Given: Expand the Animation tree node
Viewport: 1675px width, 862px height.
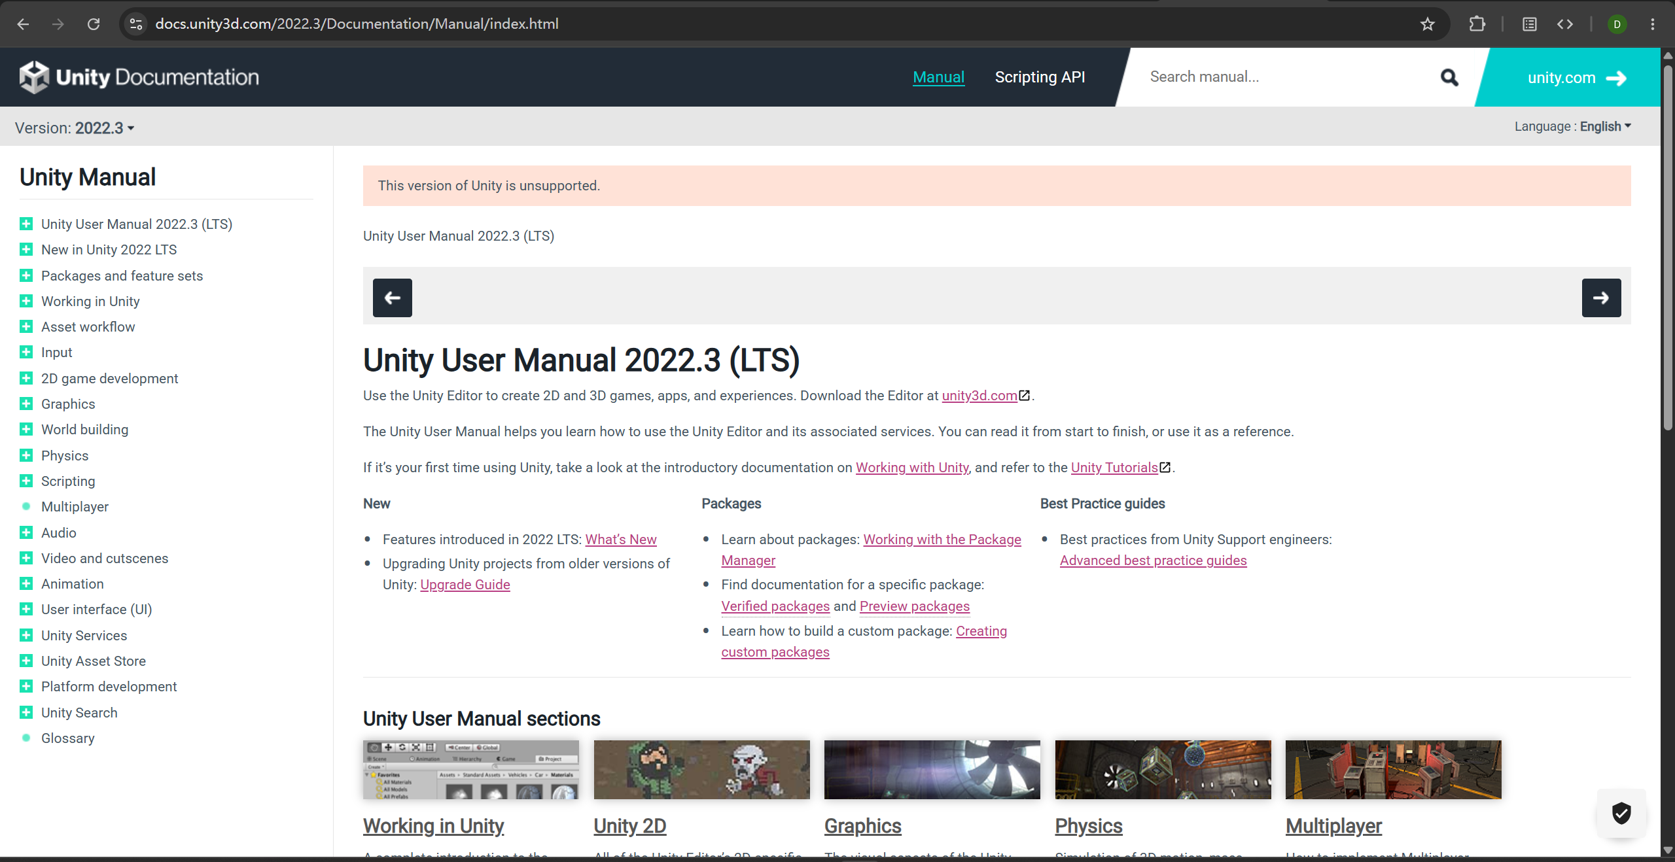Looking at the screenshot, I should pyautogui.click(x=26, y=583).
